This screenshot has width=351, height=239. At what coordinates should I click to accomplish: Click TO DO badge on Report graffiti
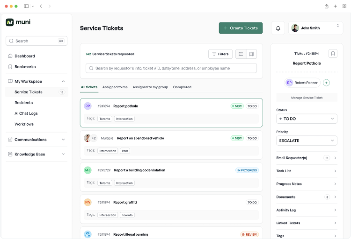coord(252,203)
